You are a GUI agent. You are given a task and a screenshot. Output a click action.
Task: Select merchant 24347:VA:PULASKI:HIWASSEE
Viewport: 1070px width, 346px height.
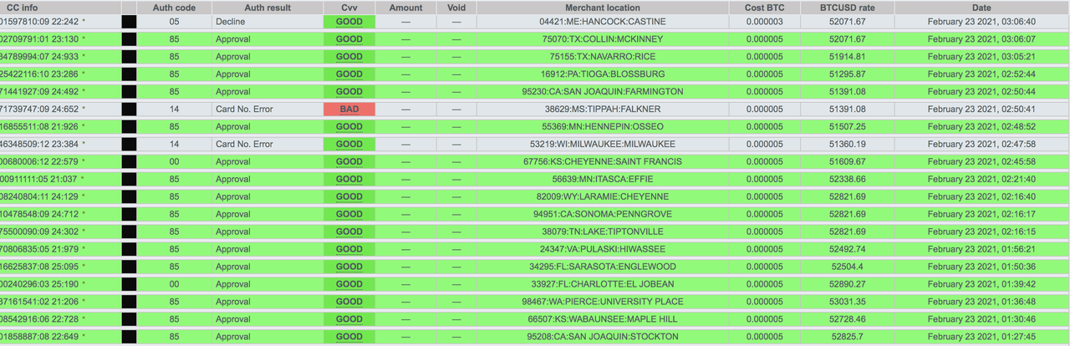click(x=602, y=250)
